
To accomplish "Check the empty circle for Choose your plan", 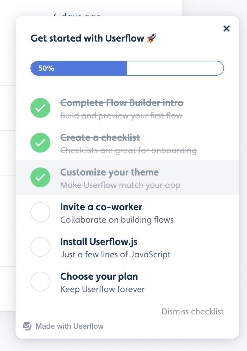I will click(x=40, y=282).
